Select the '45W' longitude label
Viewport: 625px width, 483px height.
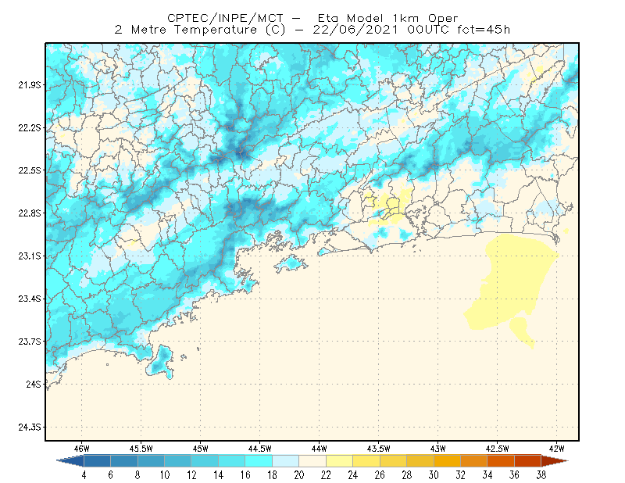(201, 449)
